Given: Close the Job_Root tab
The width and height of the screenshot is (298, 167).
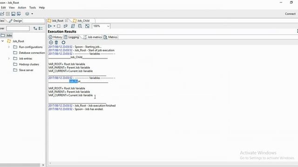Looking at the screenshot, I should 66,20.
